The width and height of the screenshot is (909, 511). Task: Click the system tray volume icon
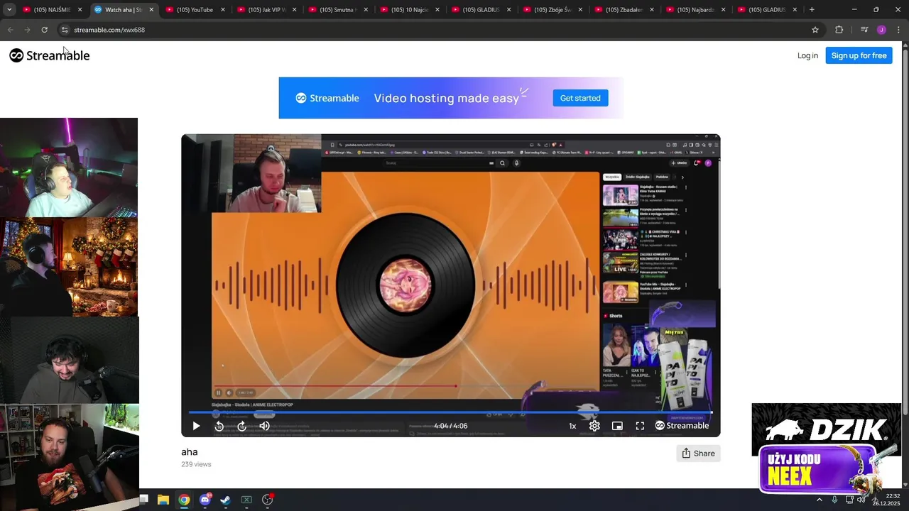click(x=861, y=500)
